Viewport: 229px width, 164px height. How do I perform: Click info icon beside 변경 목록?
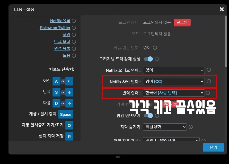tap(74, 48)
